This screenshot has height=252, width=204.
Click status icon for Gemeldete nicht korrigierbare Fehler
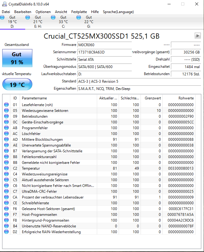tap(6, 163)
